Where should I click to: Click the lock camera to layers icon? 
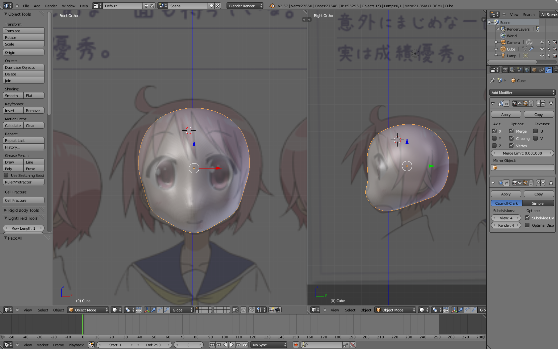(235, 310)
